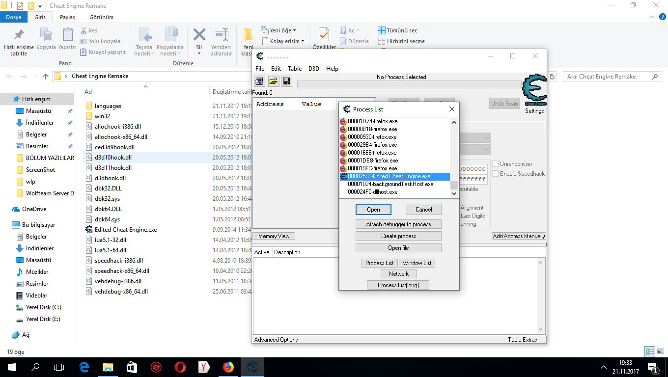Screen dimensions: 668x377
Task: Switch to the Paylaş ribbon tab
Action: pyautogui.click(x=68, y=17)
